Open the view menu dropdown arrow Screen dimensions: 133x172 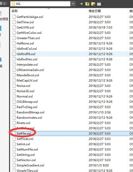coord(103,4)
